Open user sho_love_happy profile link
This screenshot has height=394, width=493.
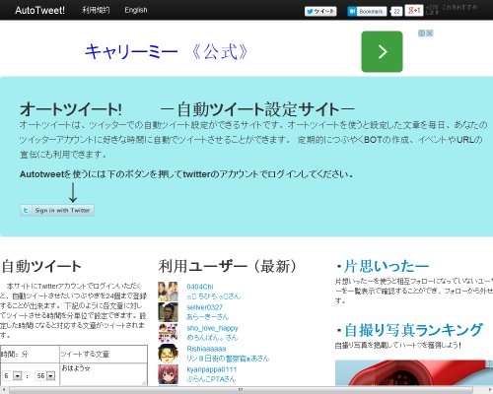[212, 328]
